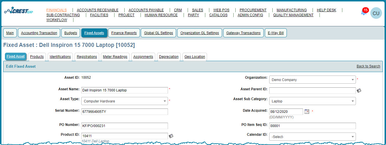Click into the Product ID field

[125, 136]
